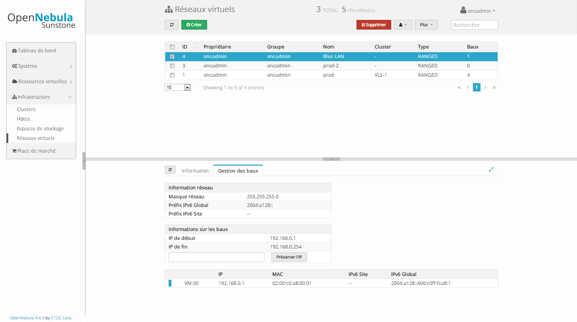Screen dimensions: 577x322
Task: Toggle the select-all checkbox in the header
Action: click(172, 47)
